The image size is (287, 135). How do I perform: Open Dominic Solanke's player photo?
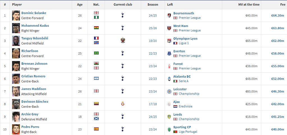[16, 15]
